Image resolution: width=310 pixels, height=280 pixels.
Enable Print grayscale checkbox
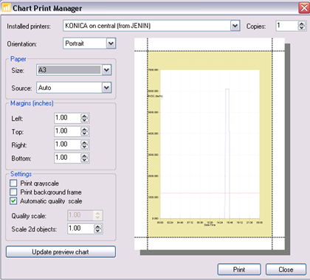click(x=13, y=183)
